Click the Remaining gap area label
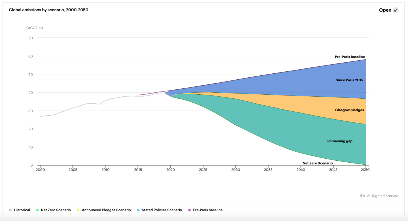 pos(340,141)
